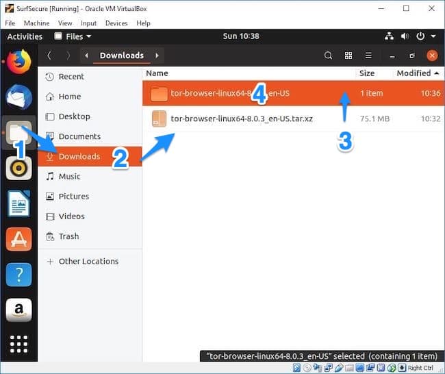Open the VirtualBox Help menu
This screenshot has height=374, width=445.
tap(143, 23)
